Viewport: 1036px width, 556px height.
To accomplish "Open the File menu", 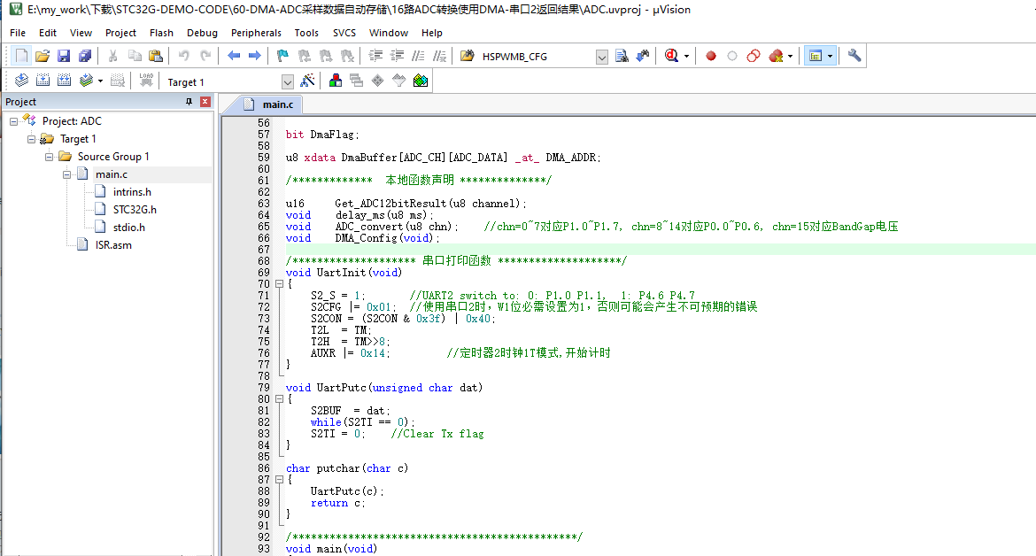I will tap(18, 33).
